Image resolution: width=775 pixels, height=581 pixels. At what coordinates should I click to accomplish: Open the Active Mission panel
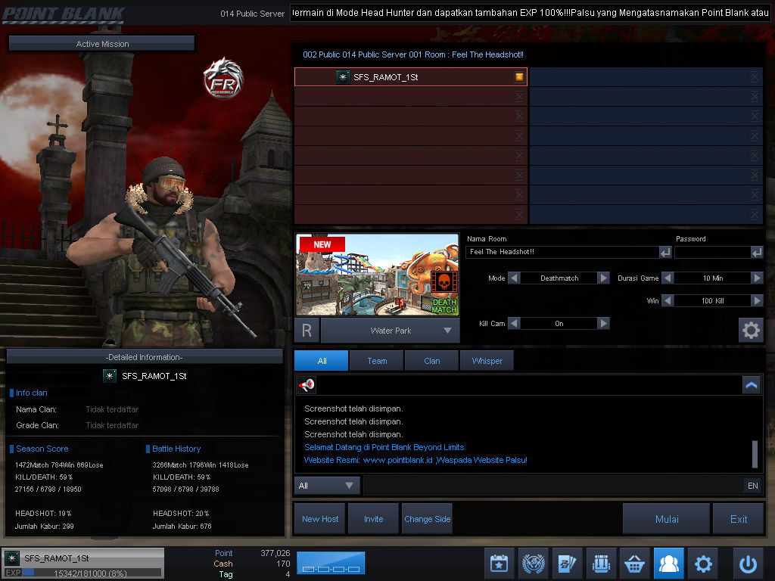(102, 43)
